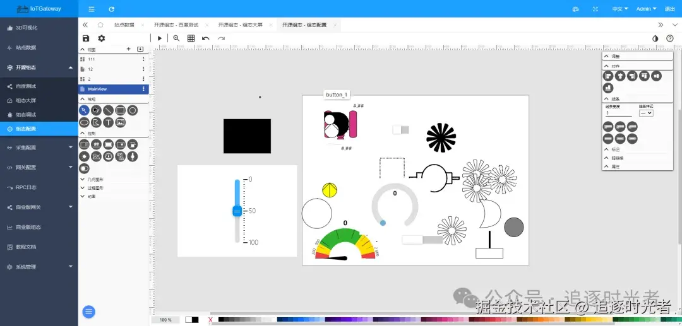Open options menu for view 111
The width and height of the screenshot is (682, 326).
point(143,59)
